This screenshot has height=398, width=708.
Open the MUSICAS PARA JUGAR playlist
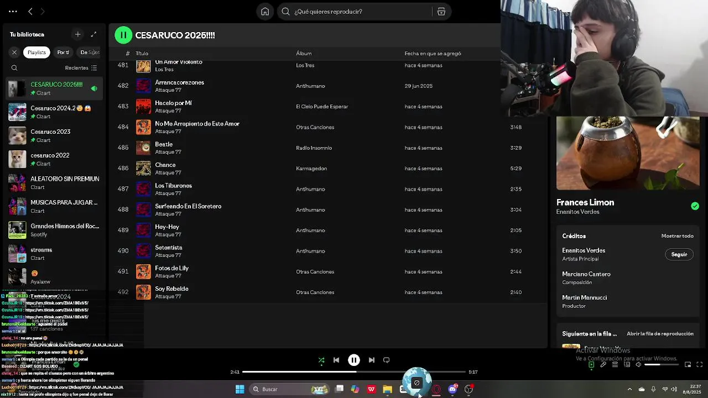(54, 206)
